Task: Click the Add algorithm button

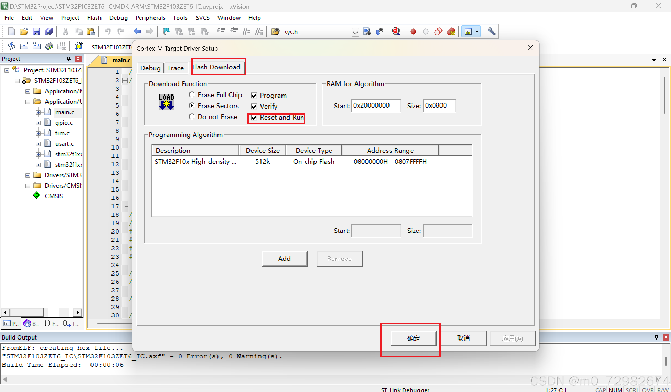Action: click(284, 258)
